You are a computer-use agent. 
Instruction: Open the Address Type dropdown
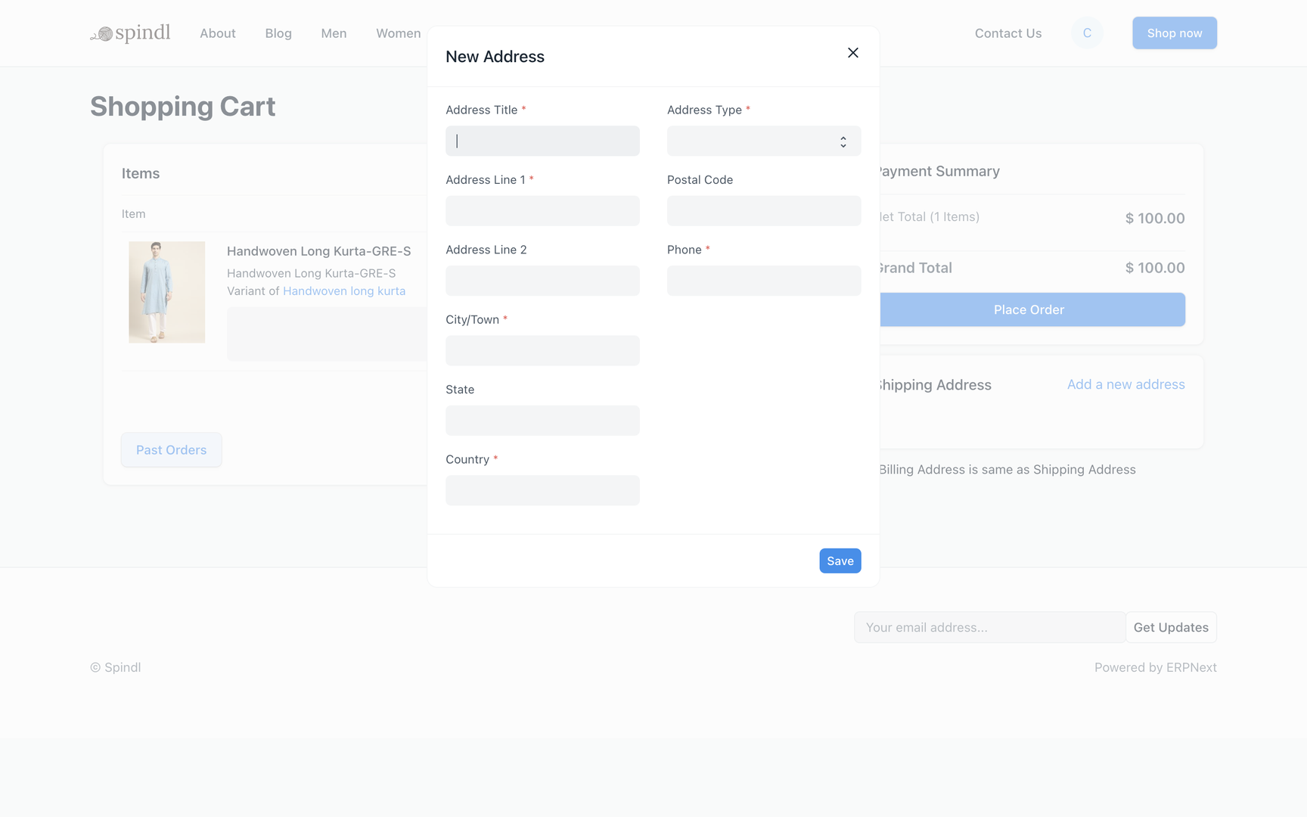click(x=763, y=141)
